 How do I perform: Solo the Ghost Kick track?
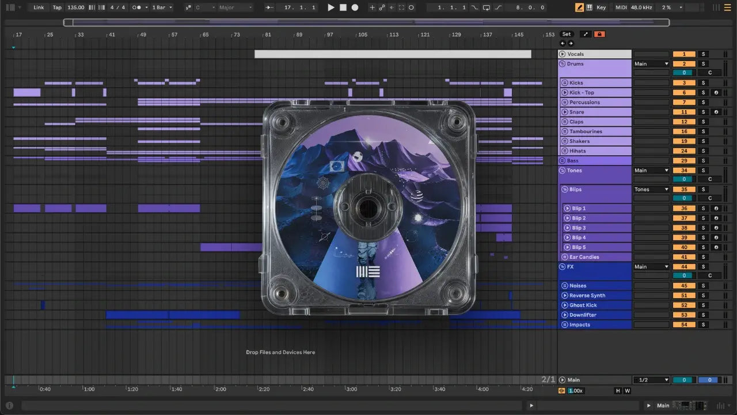point(702,305)
